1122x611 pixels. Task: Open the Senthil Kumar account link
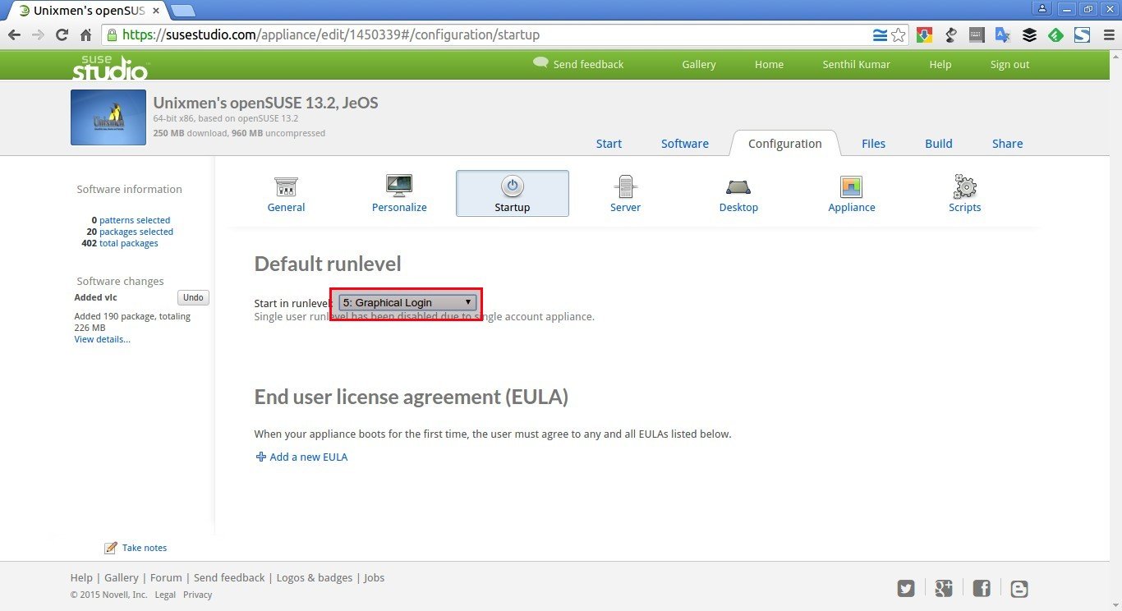[857, 64]
